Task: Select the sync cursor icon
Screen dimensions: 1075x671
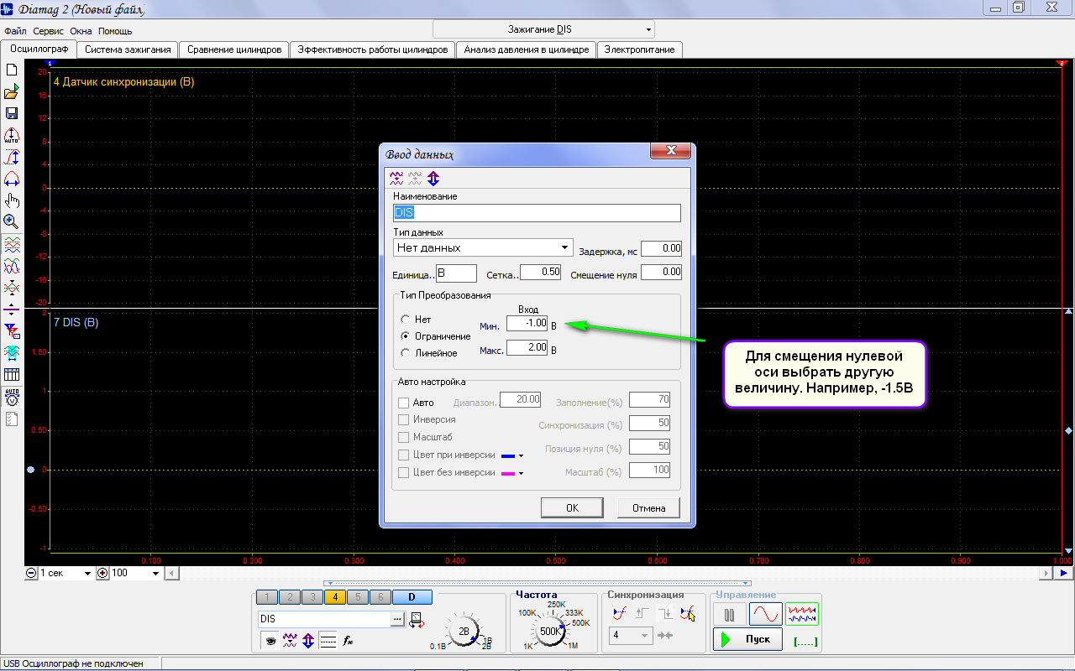Action: [688, 614]
